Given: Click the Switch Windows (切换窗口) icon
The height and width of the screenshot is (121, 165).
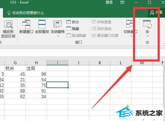Looking at the screenshot, I should pos(130,24).
